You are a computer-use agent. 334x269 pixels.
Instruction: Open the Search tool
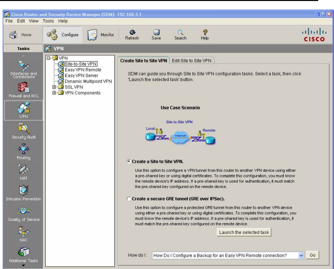(180, 35)
